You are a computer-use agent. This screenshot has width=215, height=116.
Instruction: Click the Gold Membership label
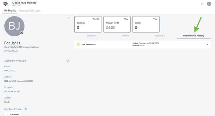tap(89, 44)
